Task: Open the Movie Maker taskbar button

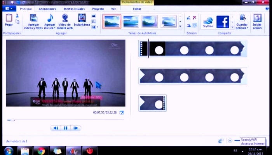Action: pyautogui.click(x=73, y=151)
